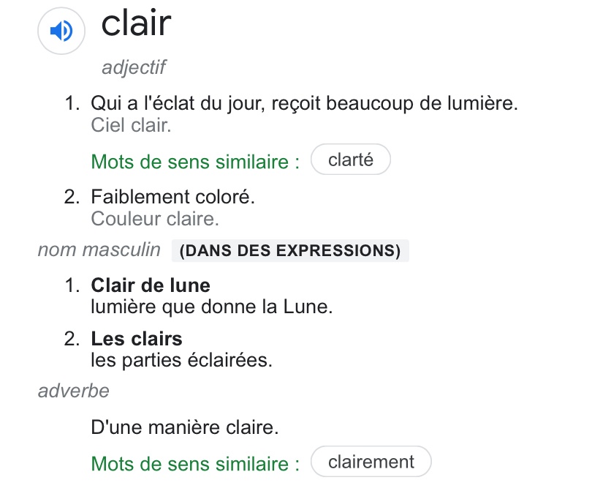Screen dimensions: 592x491
Task: Select the definition 'D'une manière claire.'
Action: point(185,427)
